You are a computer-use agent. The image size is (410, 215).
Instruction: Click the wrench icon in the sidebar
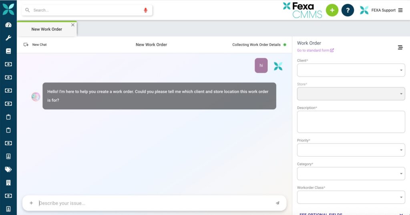(8, 38)
